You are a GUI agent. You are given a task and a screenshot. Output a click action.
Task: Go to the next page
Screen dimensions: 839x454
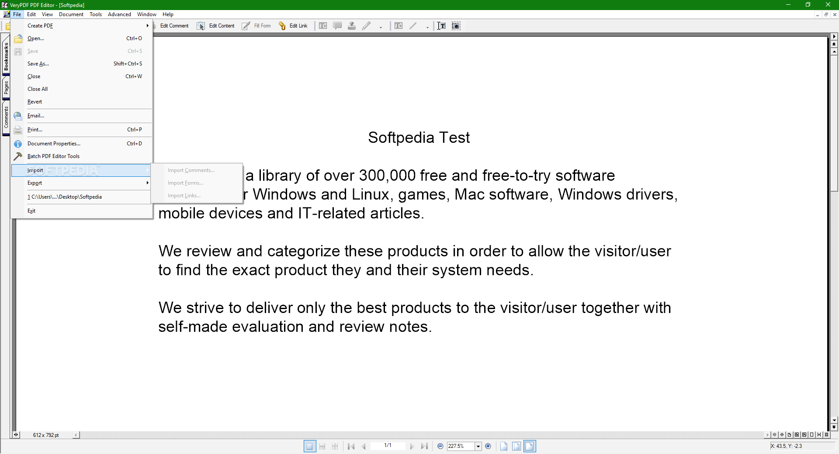[412, 446]
